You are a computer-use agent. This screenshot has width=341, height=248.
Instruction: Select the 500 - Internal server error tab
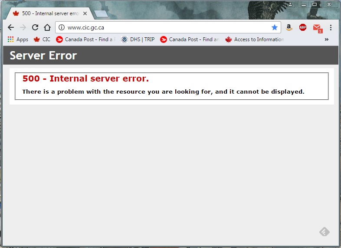[x=48, y=13]
